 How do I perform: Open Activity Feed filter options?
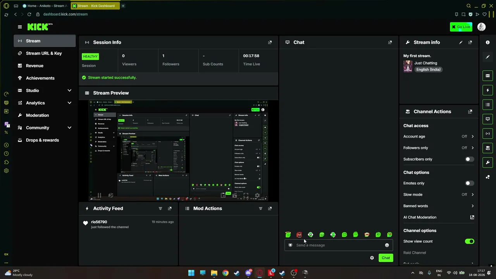160,208
